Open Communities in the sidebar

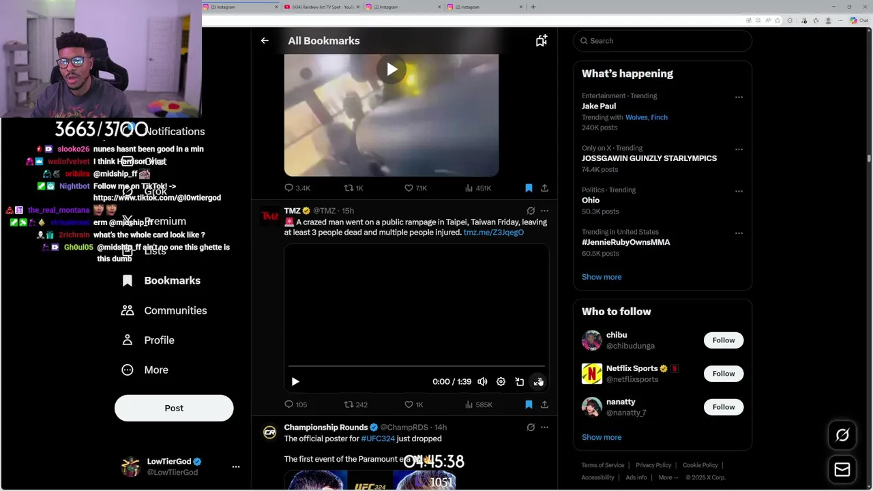164,310
